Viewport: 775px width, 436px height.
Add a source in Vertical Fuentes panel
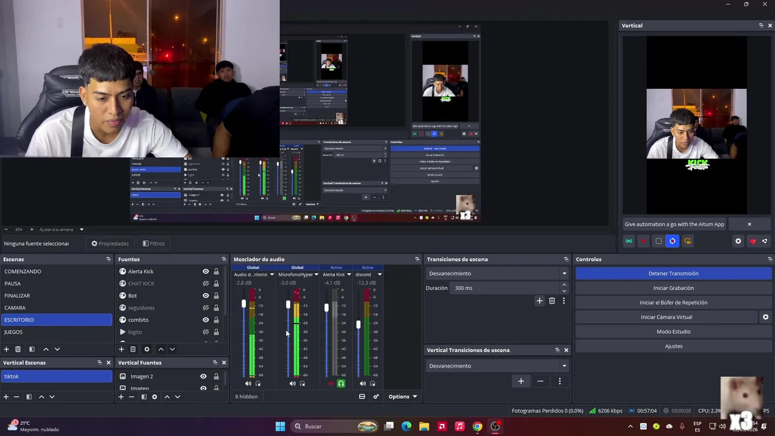121,397
